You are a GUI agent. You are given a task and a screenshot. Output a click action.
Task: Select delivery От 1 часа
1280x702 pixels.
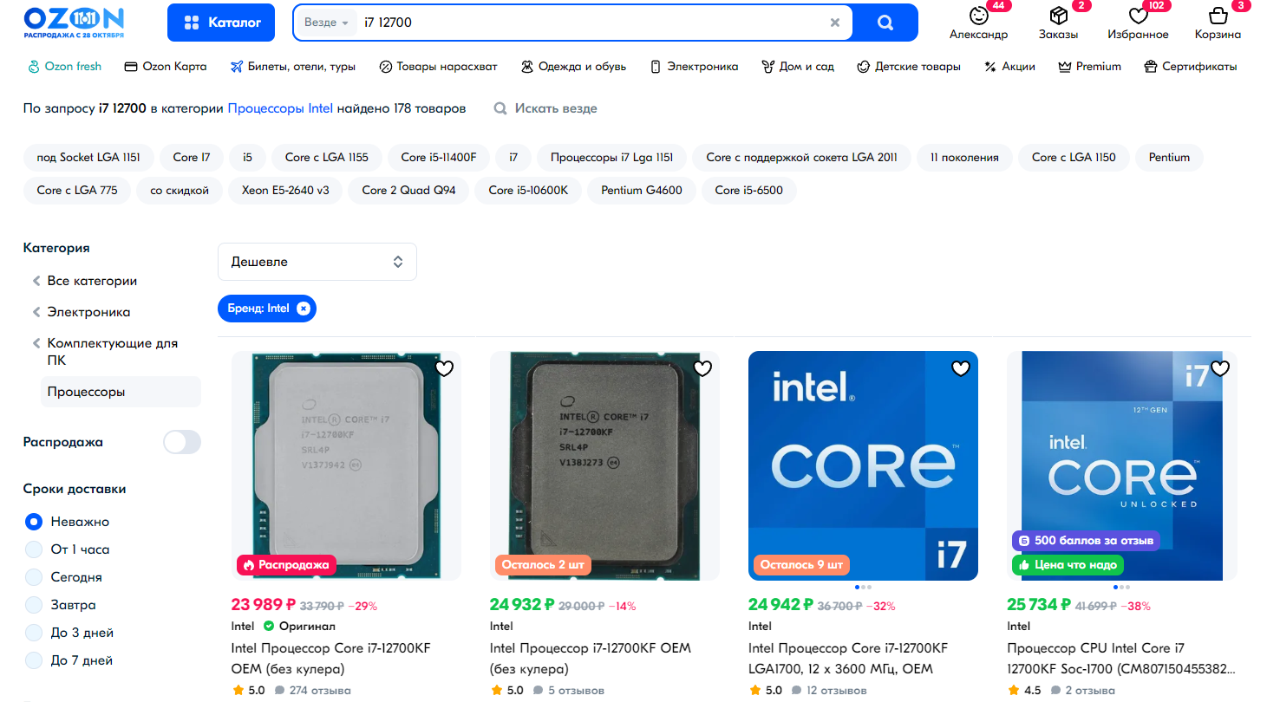point(34,549)
